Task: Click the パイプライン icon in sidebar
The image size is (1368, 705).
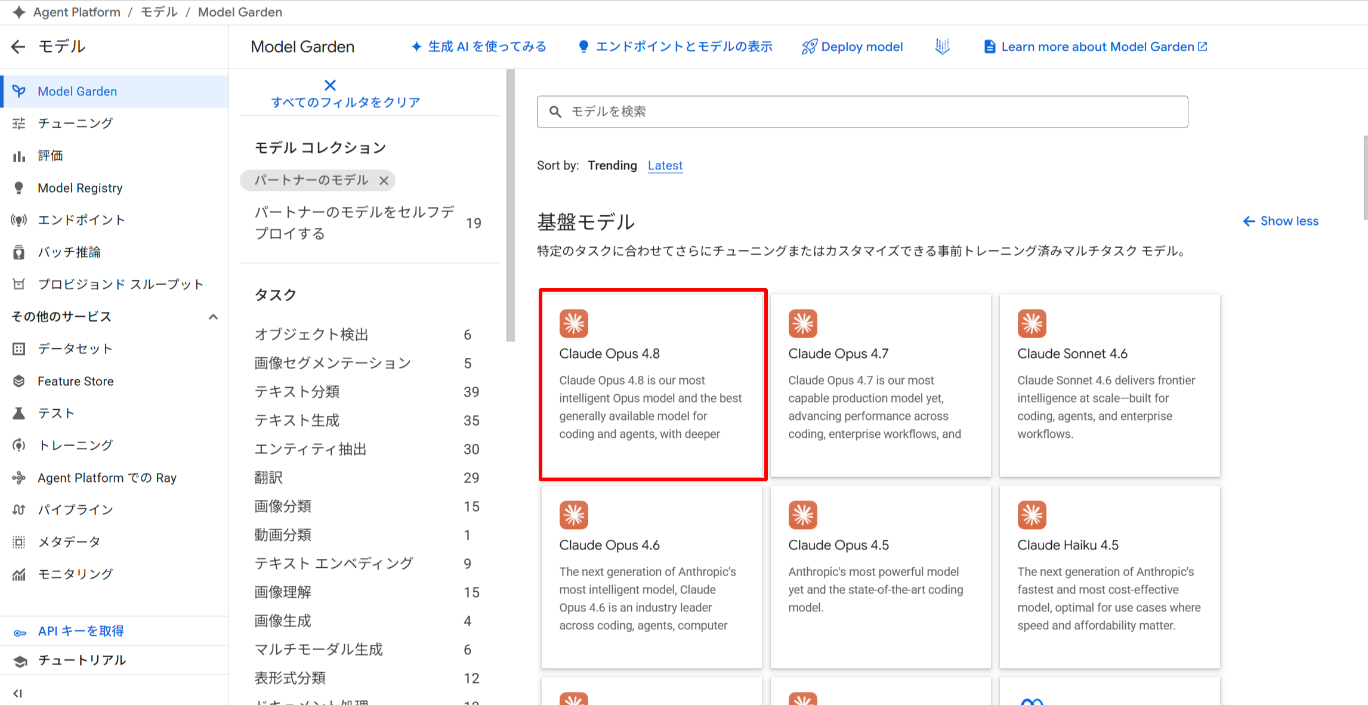Action: click(x=19, y=510)
